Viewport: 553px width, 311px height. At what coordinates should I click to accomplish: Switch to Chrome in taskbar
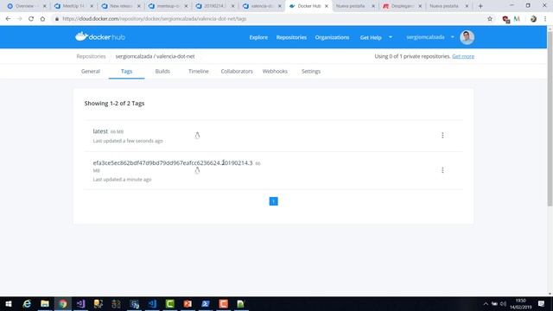click(x=63, y=303)
